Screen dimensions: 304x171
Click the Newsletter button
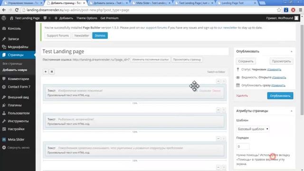coord(82,36)
